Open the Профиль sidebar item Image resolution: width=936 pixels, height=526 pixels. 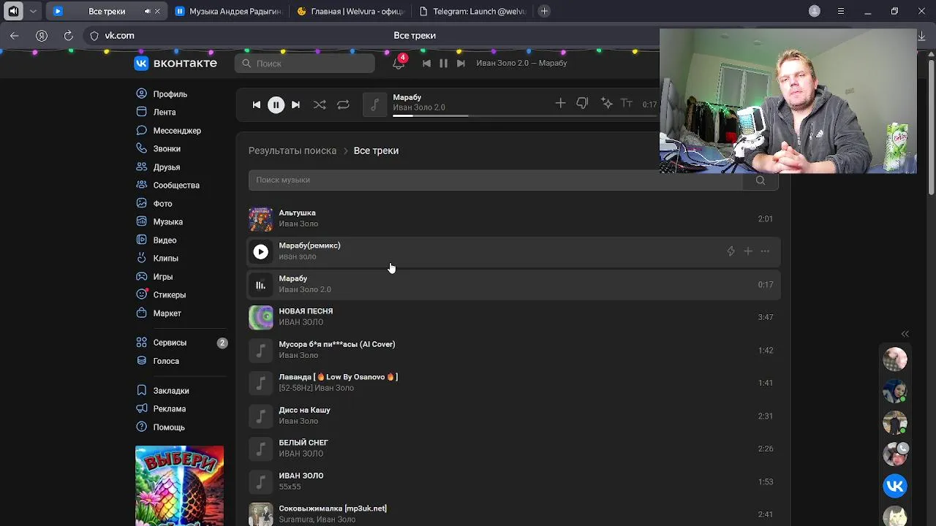pos(162,94)
